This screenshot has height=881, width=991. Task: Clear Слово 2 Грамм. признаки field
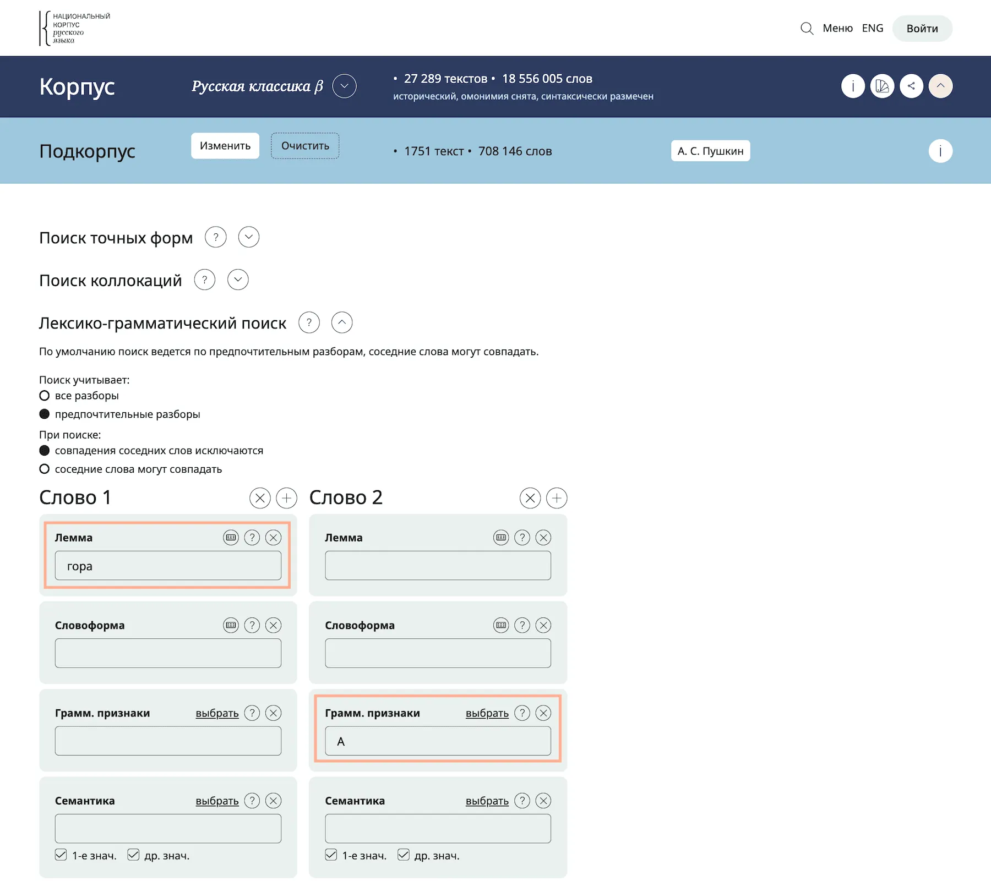543,713
